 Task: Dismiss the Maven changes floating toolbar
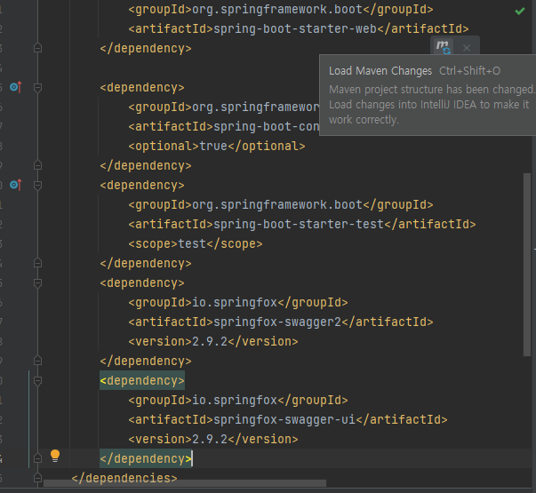pos(467,48)
